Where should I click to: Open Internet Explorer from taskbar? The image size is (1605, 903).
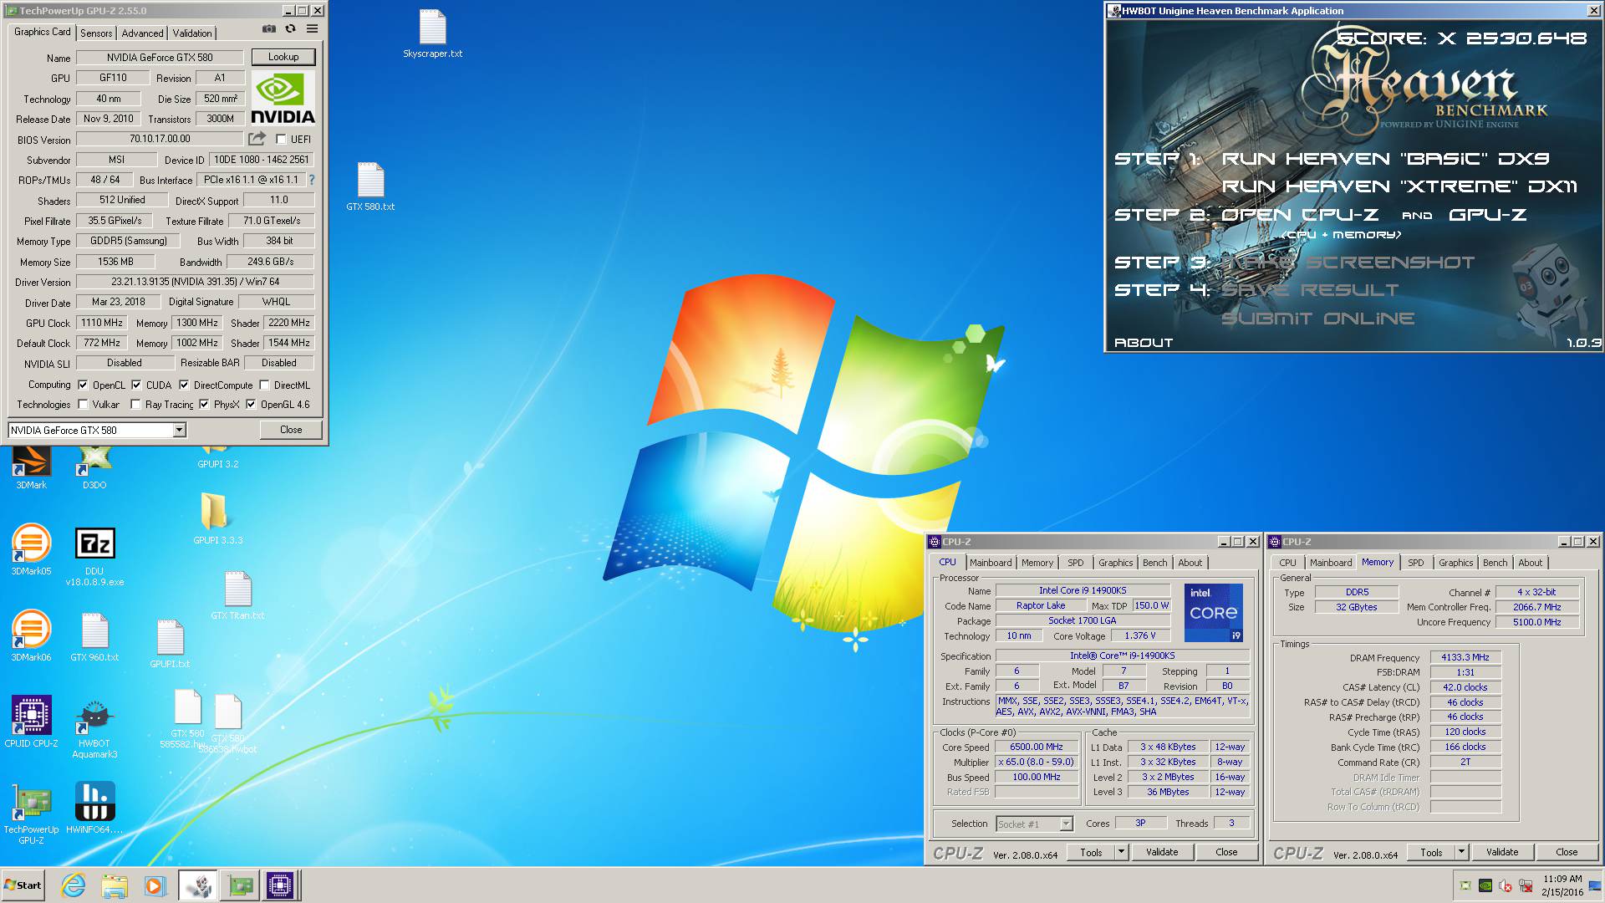[74, 885]
